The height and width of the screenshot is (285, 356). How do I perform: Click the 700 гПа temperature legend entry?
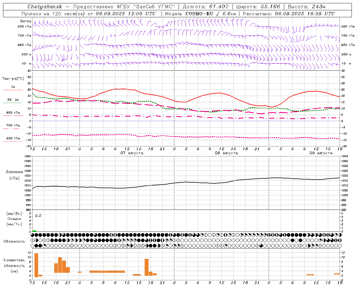[x=13, y=126]
